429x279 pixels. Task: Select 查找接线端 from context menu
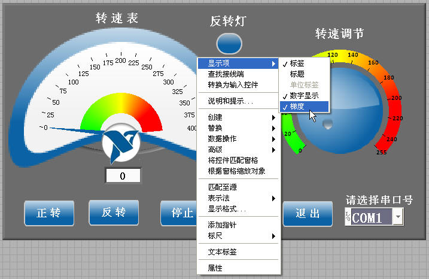pyautogui.click(x=225, y=74)
